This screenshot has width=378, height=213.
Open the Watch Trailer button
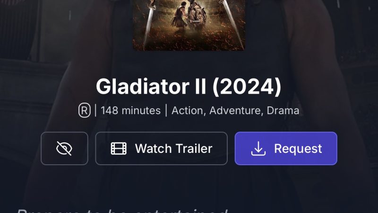(161, 149)
